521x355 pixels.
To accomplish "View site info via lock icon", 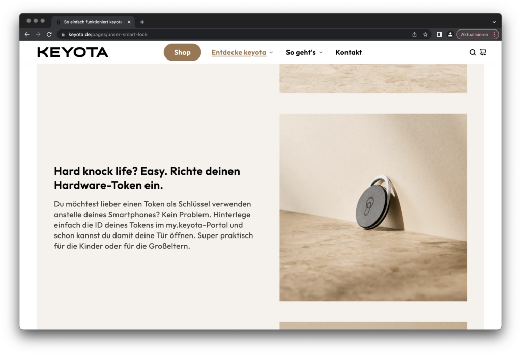I will tap(63, 35).
